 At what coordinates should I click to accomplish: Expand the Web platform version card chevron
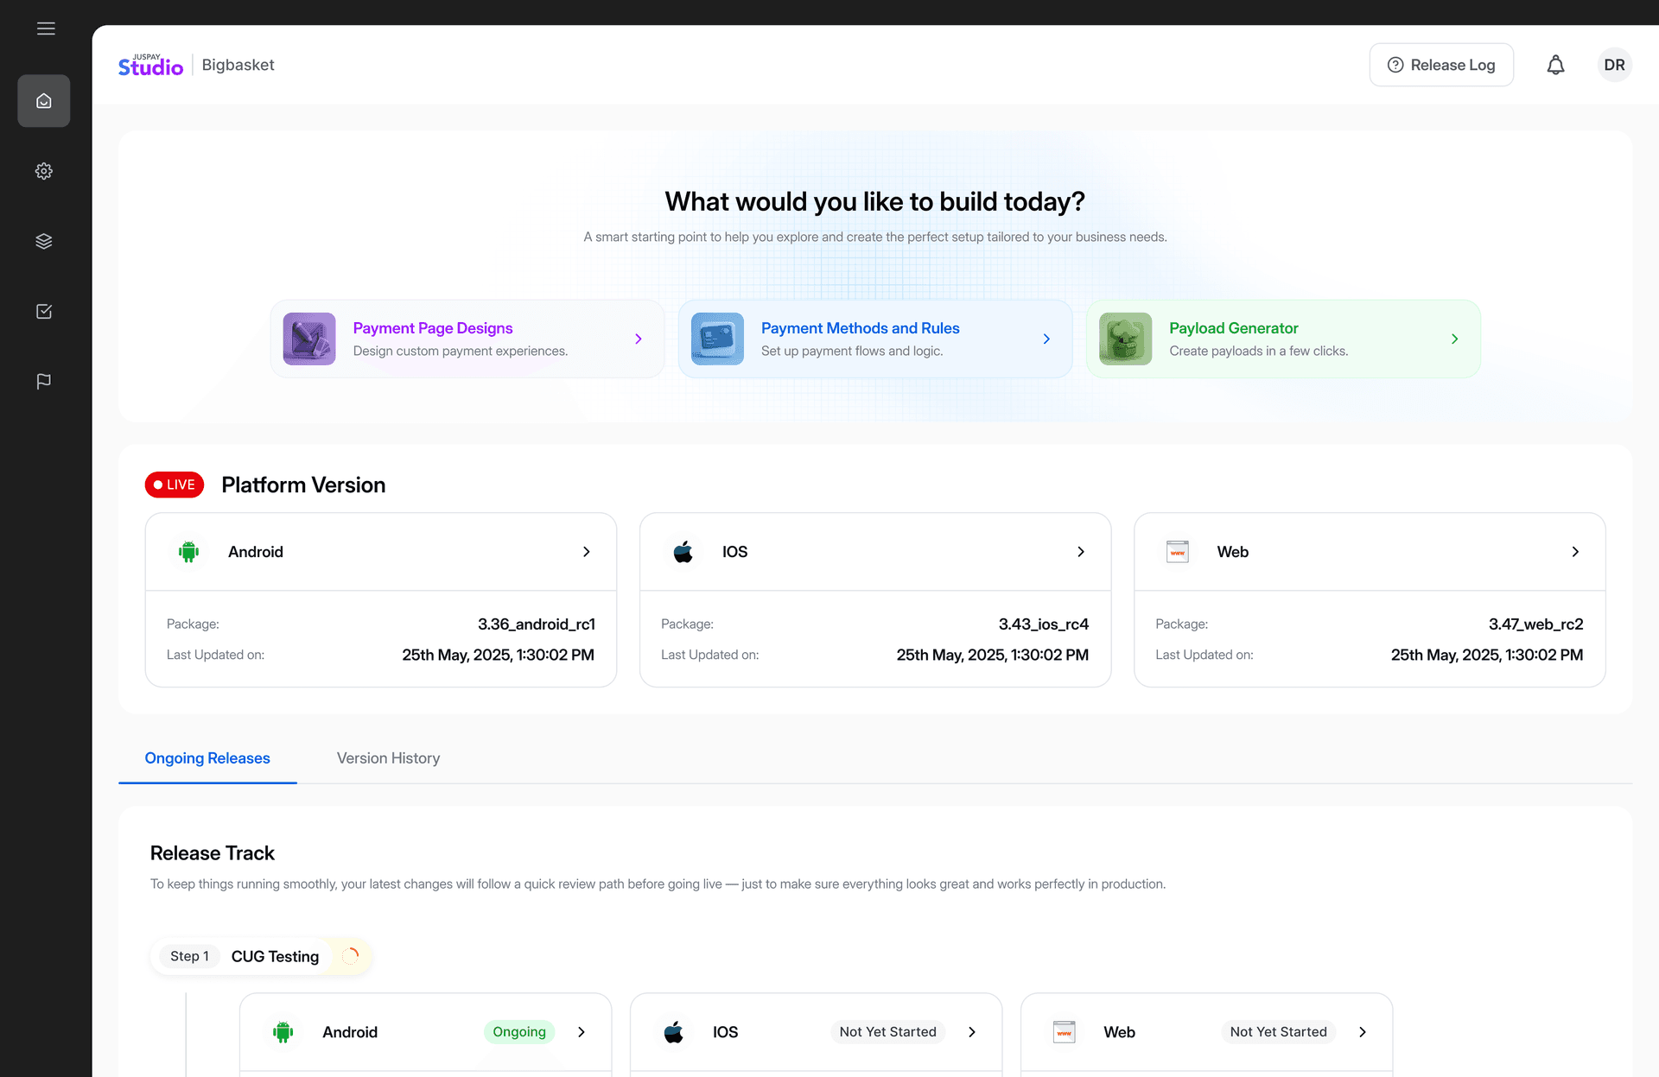(x=1574, y=552)
